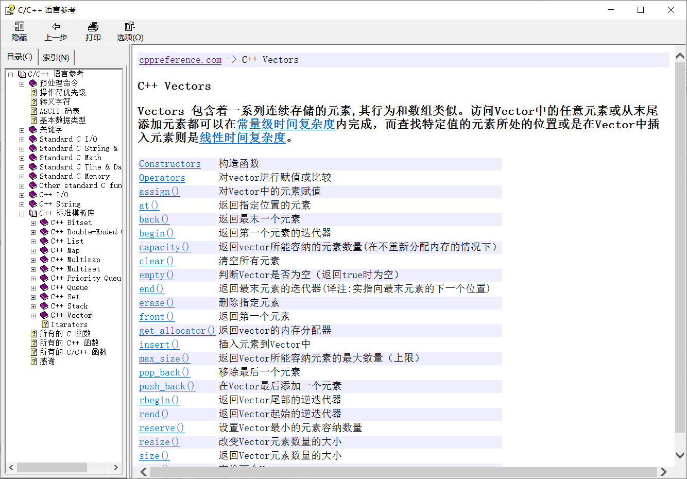Image resolution: width=687 pixels, height=479 pixels.
Task: Expand the C++ Set node
Action: 33,297
